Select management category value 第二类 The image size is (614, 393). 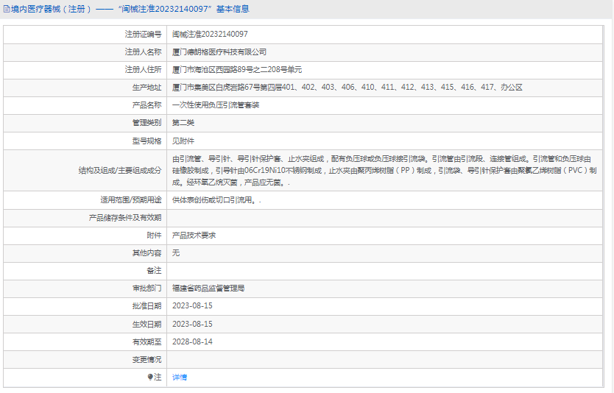[x=183, y=122]
